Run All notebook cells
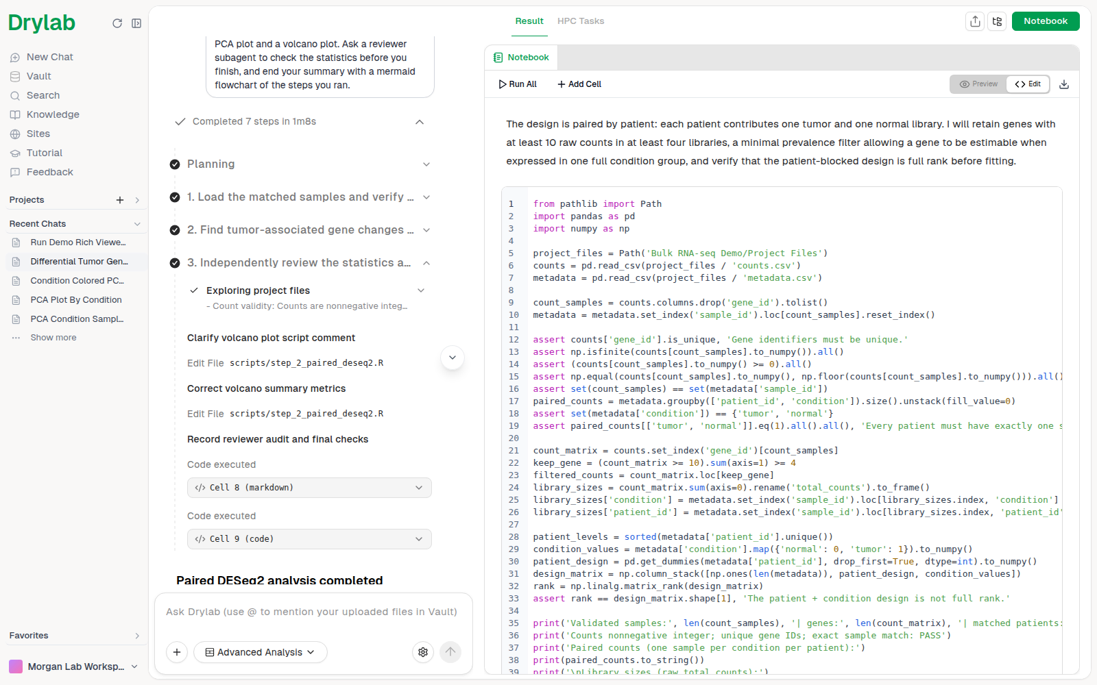The height and width of the screenshot is (685, 1097). [x=518, y=84]
